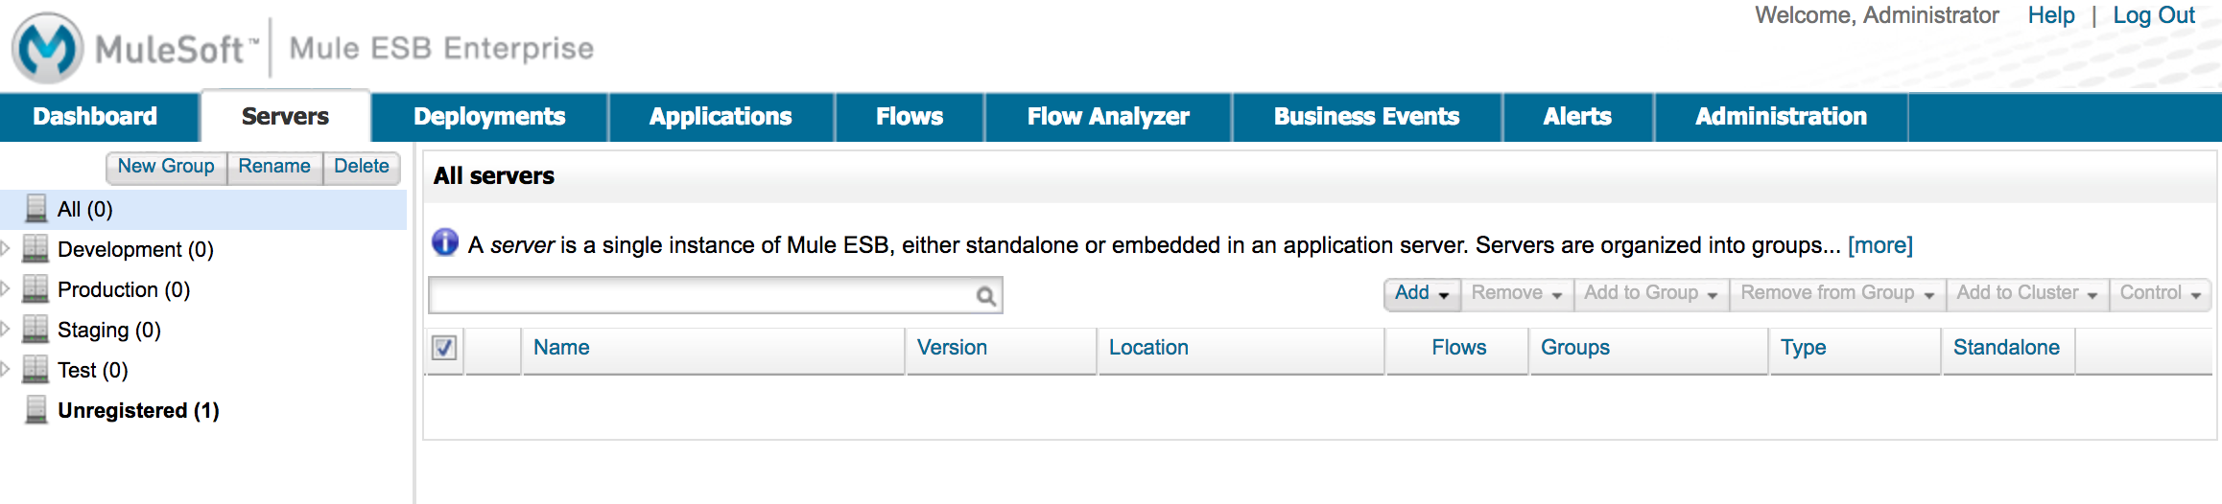Click the Unregistered server icon
Viewport: 2222px width, 504px height.
tap(36, 410)
